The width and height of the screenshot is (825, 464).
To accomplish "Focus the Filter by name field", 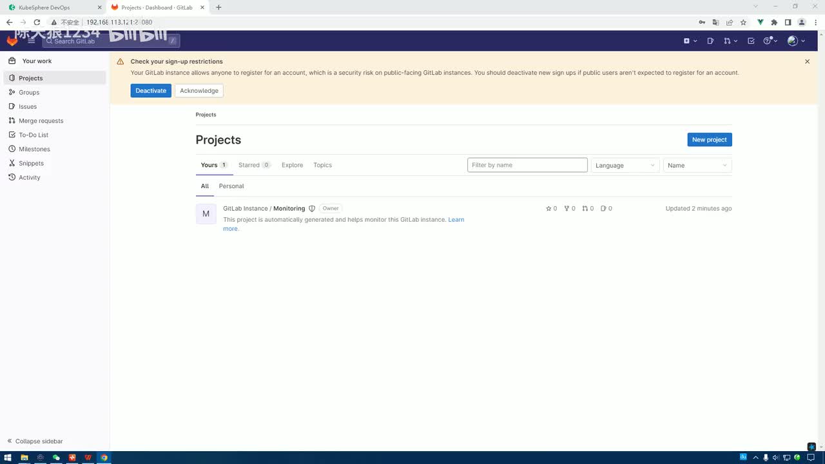I will coord(527,165).
